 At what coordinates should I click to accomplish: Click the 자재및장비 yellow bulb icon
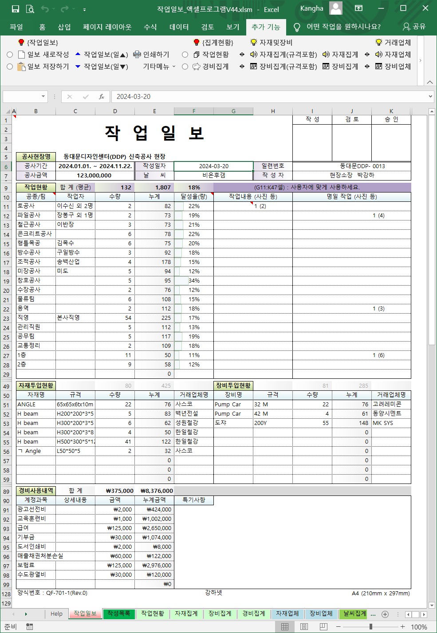click(x=254, y=42)
